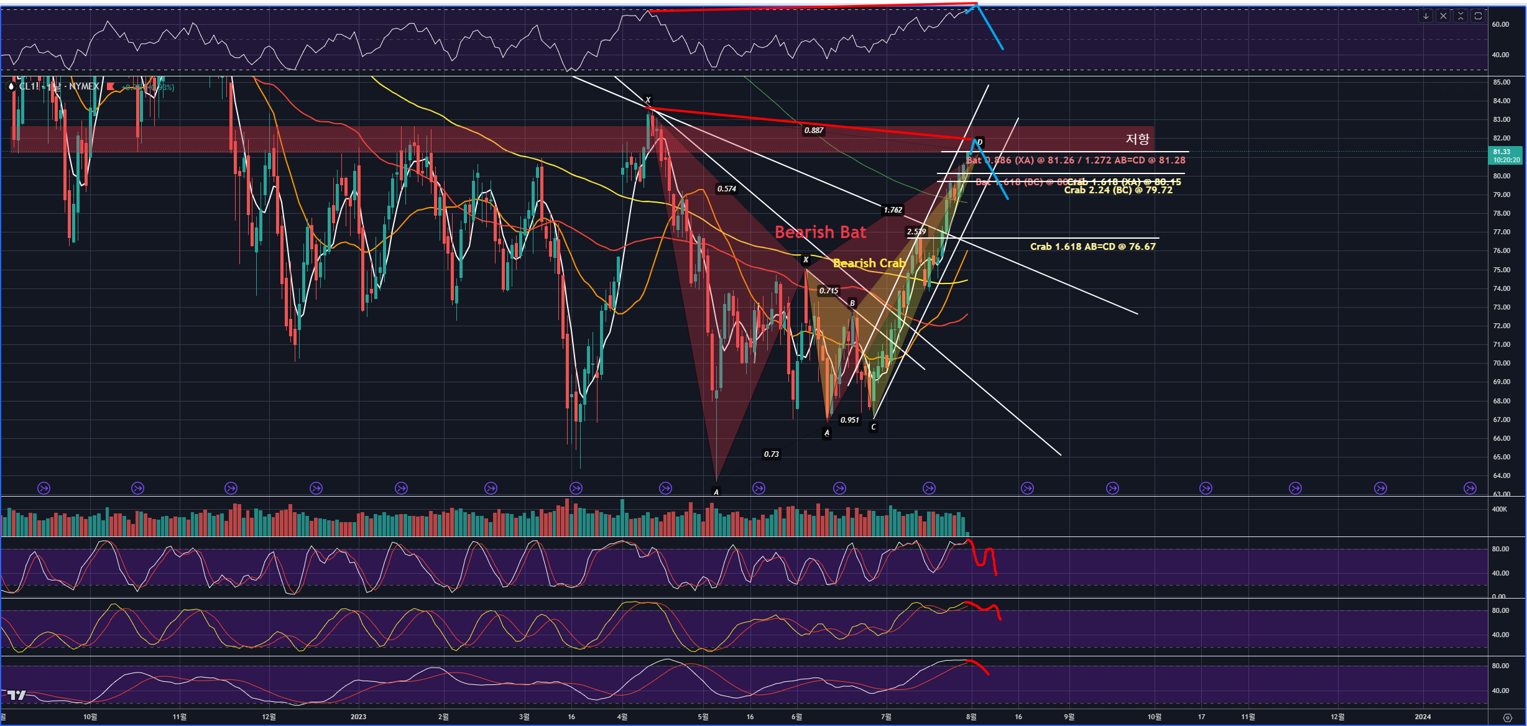
Task: Select the yellow Bearish Crab label
Action: click(x=869, y=264)
